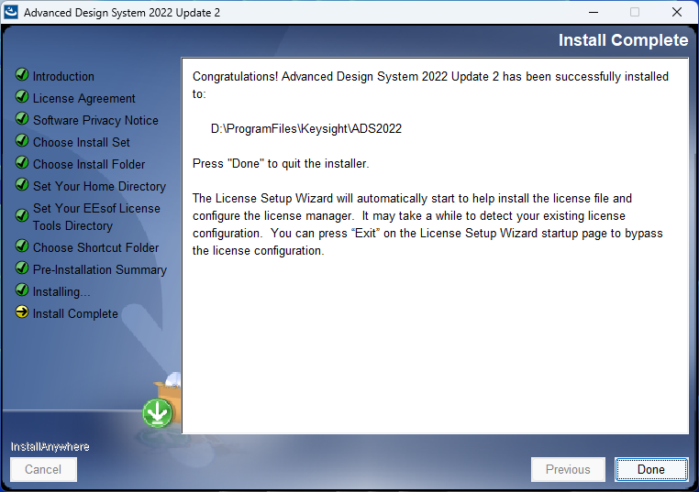699x492 pixels.
Task: Click green checkmark beside Introduction step
Action: pos(22,75)
